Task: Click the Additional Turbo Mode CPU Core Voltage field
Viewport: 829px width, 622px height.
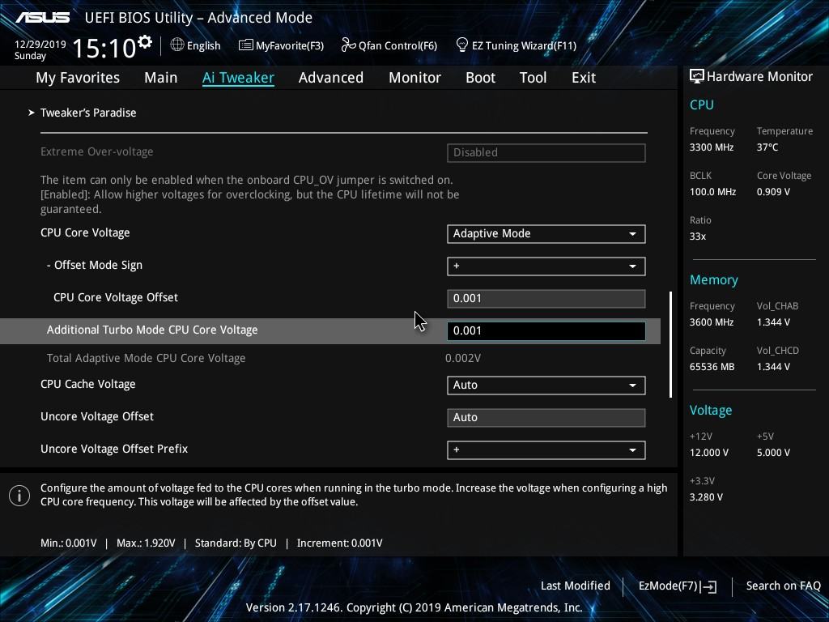Action: click(546, 331)
